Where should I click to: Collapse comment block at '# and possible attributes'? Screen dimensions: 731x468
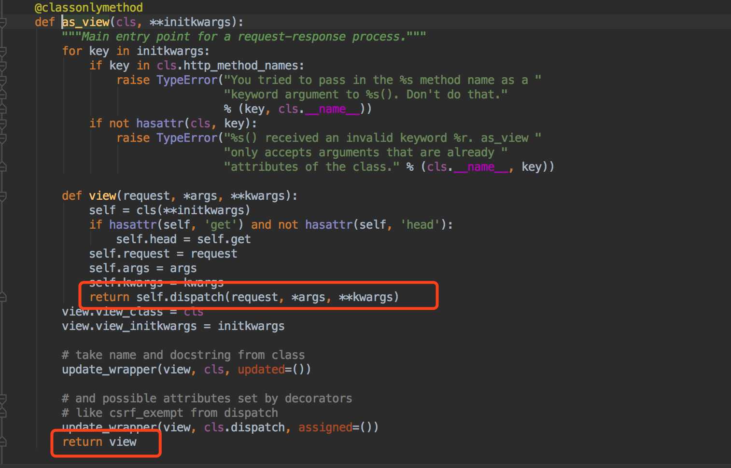click(x=2, y=399)
